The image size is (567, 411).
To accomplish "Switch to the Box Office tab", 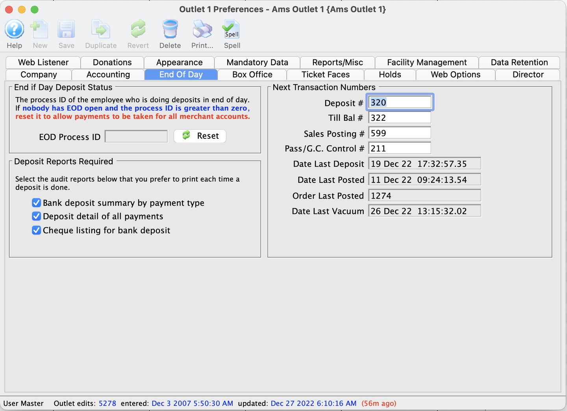I will point(252,75).
